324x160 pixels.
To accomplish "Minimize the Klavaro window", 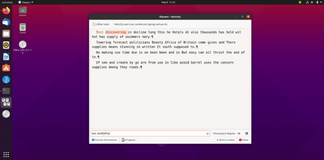I will [237, 17].
